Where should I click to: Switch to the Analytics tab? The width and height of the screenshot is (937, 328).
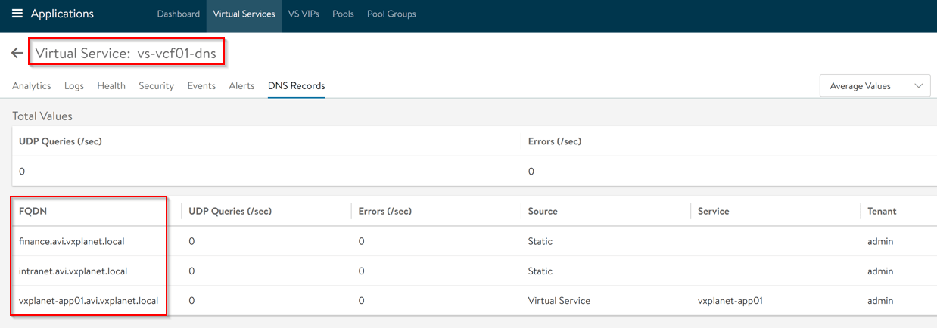[32, 86]
